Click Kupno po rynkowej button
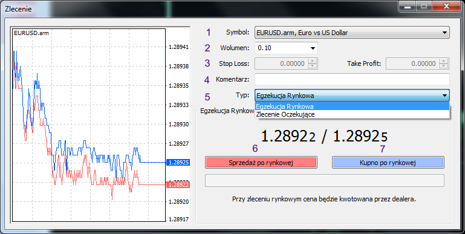 [x=388, y=163]
